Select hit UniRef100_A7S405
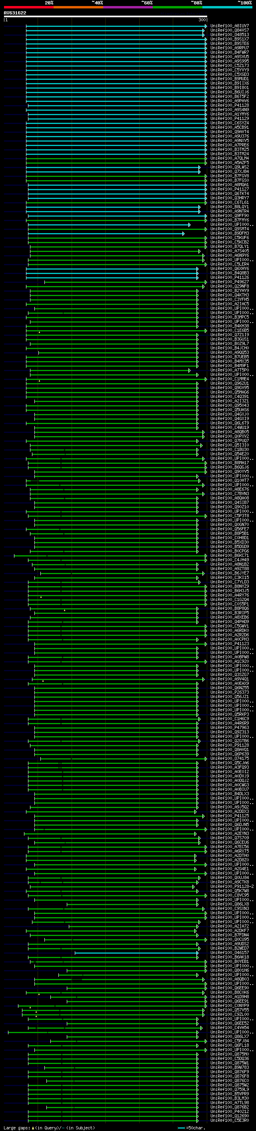The height and width of the screenshot is (1131, 256). (229, 251)
